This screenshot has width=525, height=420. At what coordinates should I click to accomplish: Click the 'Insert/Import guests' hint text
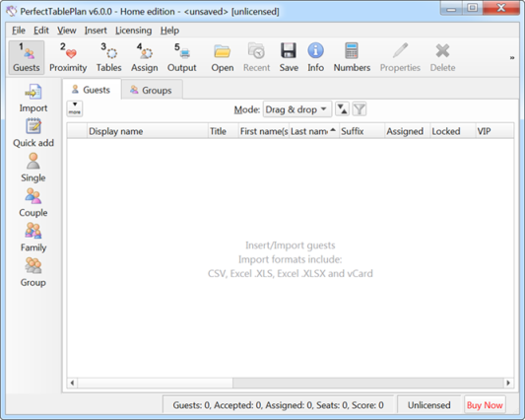coord(291,245)
